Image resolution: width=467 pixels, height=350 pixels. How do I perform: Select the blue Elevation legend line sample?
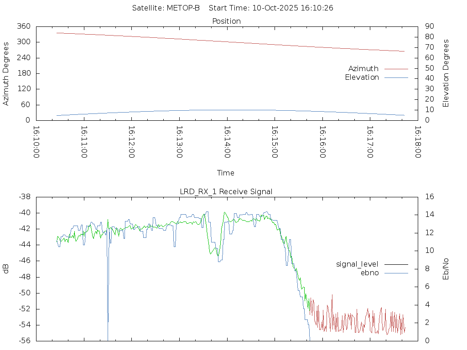(x=396, y=77)
